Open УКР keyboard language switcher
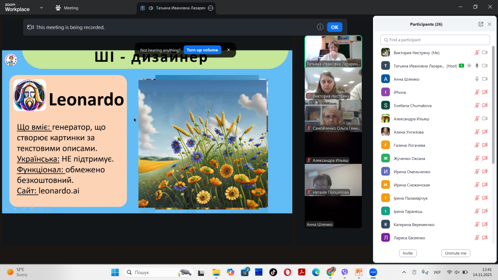Image resolution: width=498 pixels, height=280 pixels. (437, 272)
